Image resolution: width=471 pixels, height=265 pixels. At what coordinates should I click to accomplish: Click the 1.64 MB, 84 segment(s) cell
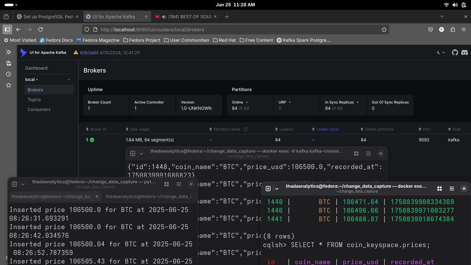(x=150, y=140)
